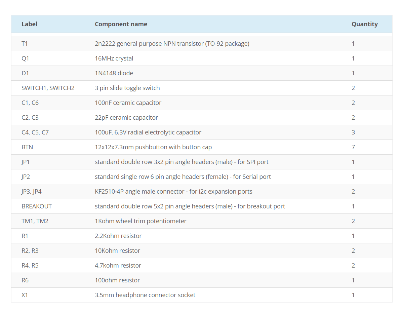
Task: Select the 'C2, C3' label cell
Action: tap(30, 118)
